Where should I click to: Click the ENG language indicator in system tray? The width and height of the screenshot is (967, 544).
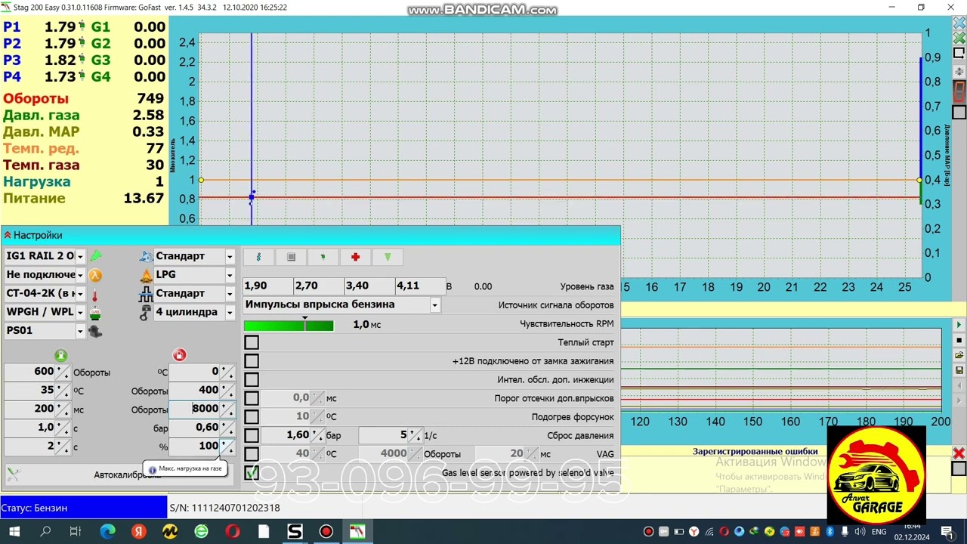(879, 532)
